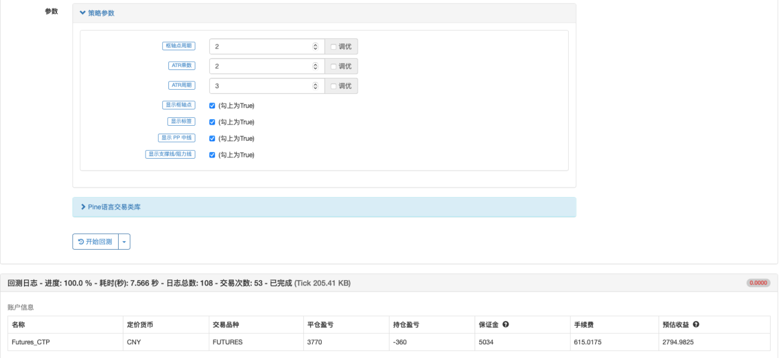Uncheck 显示支撑线/阻力线 checkbox

[212, 154]
